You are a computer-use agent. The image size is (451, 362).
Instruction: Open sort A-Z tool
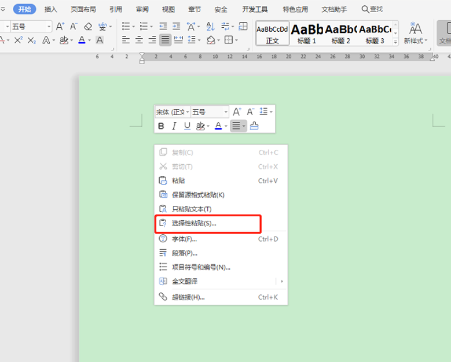[x=210, y=27]
